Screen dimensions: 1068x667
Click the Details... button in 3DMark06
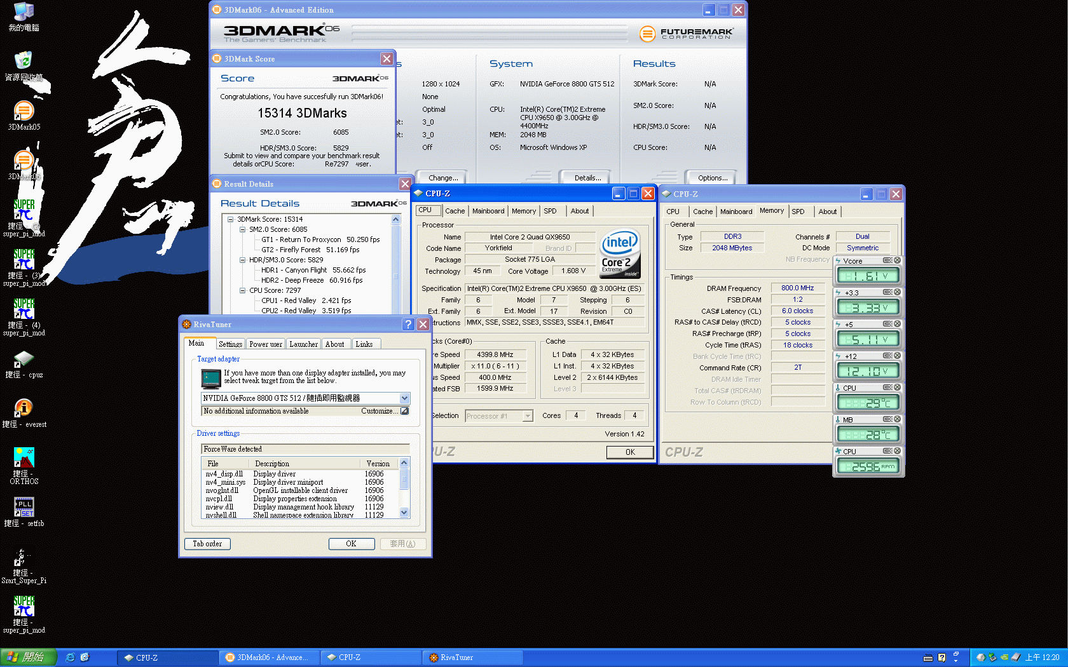(587, 178)
